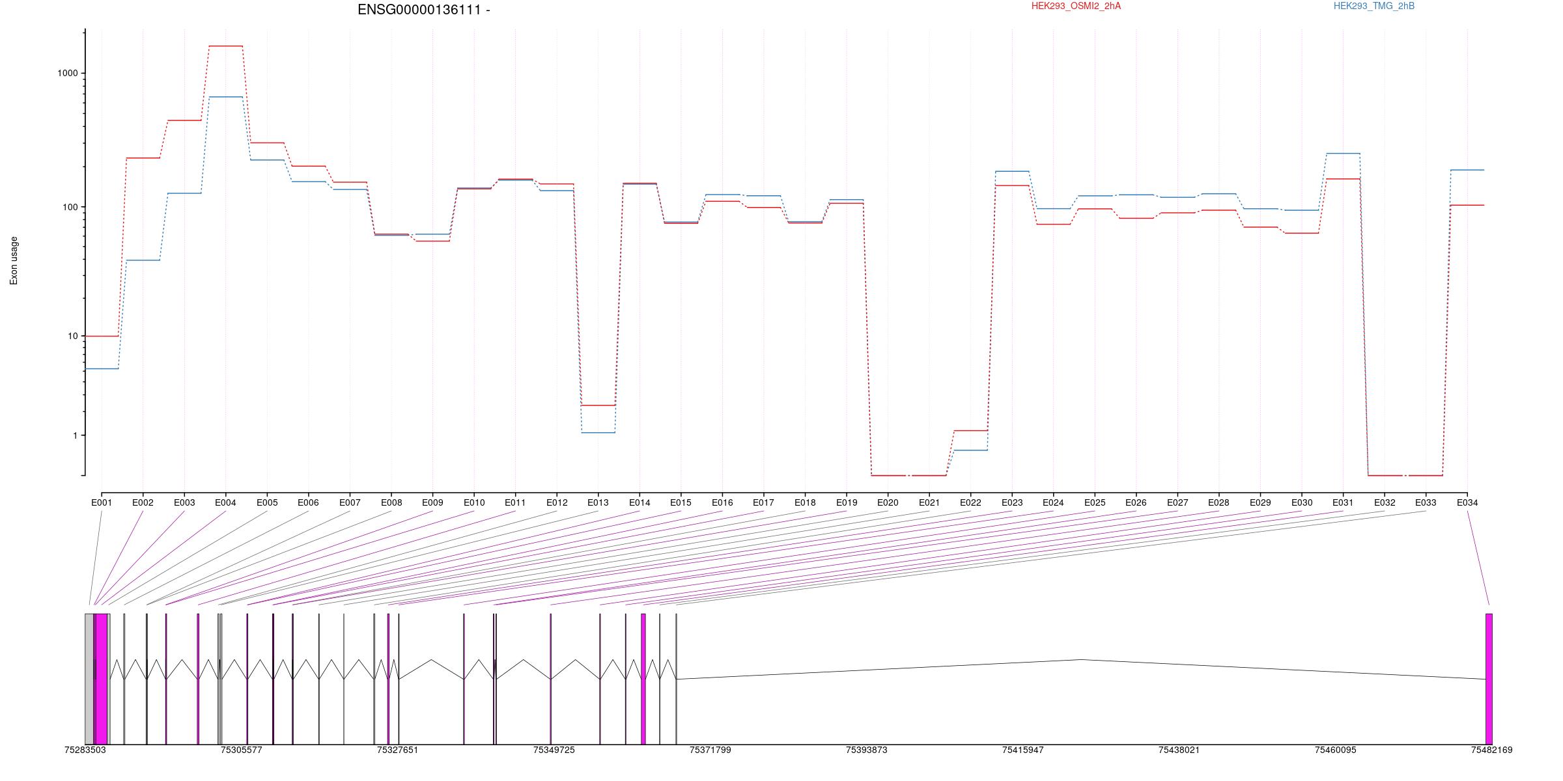Click the y-axis value 10
This screenshot has width=1563, height=781.
coord(72,336)
